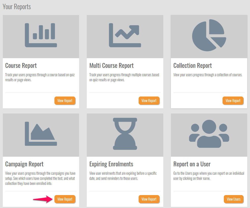
Task: Click the Your Reports page heading
Action: point(17,7)
